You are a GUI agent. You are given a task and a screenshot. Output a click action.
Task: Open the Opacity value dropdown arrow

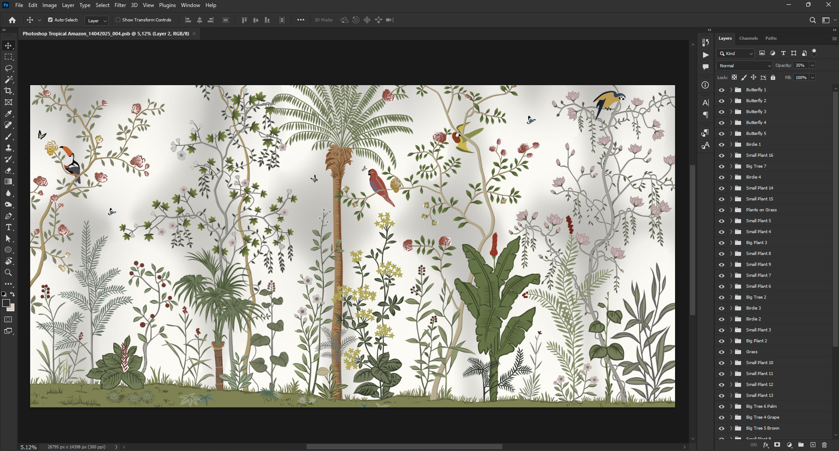click(812, 65)
